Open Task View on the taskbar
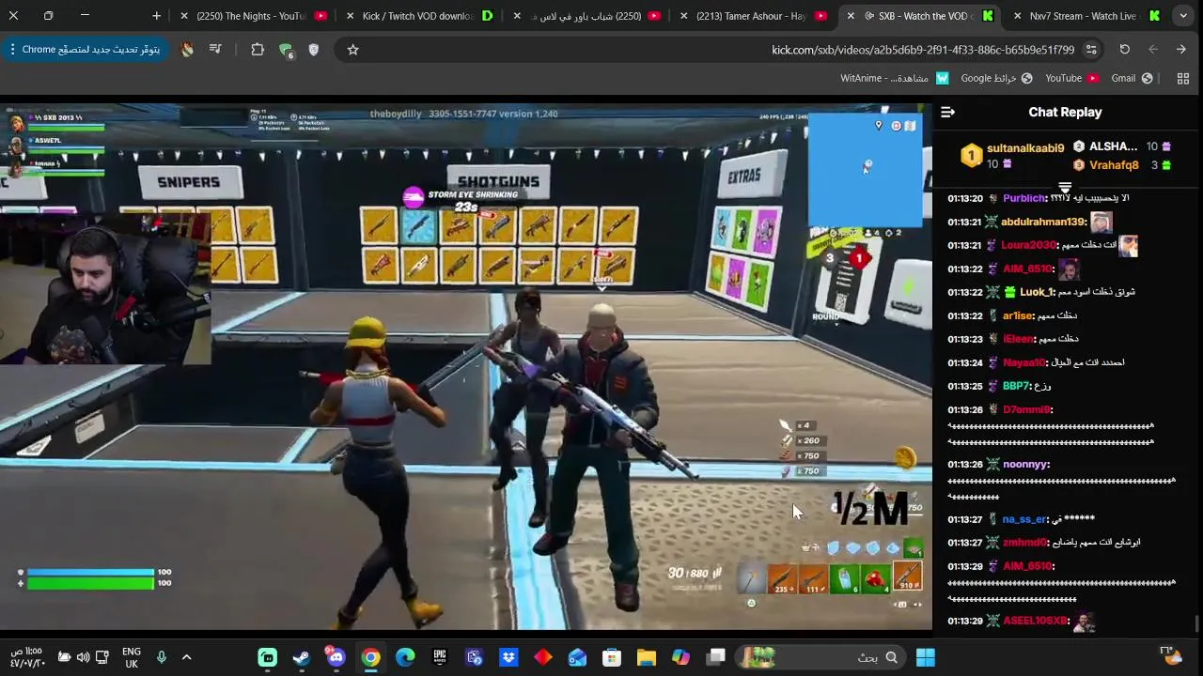1203x676 pixels. tap(716, 657)
